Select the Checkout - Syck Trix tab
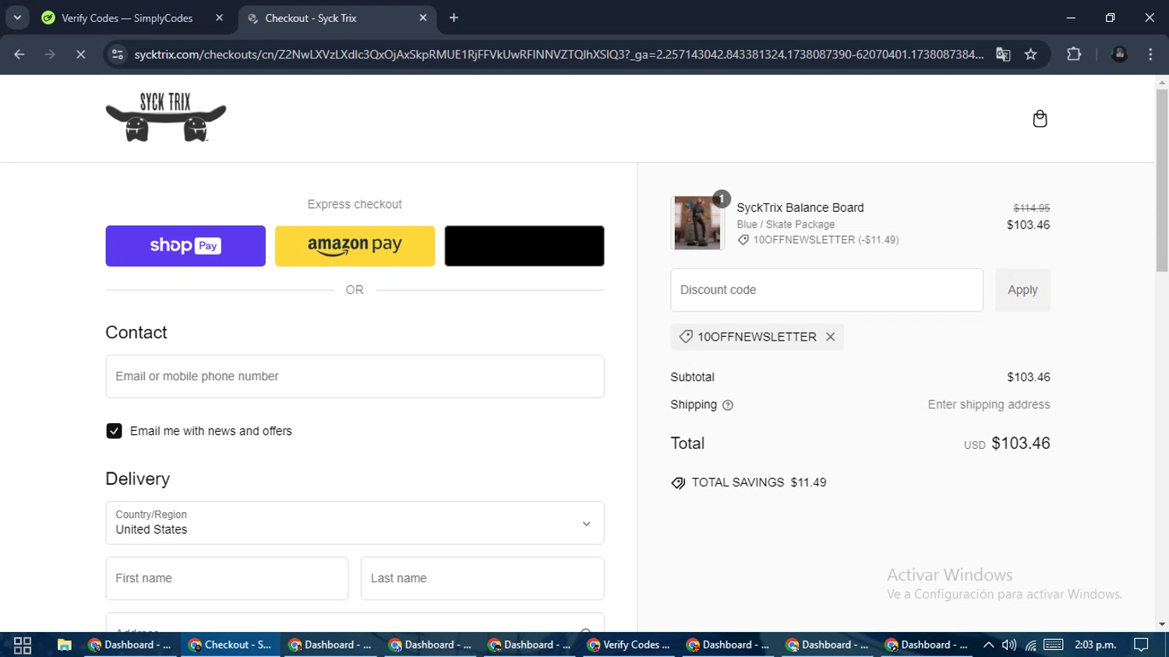Image resolution: width=1169 pixels, height=657 pixels. point(337,18)
